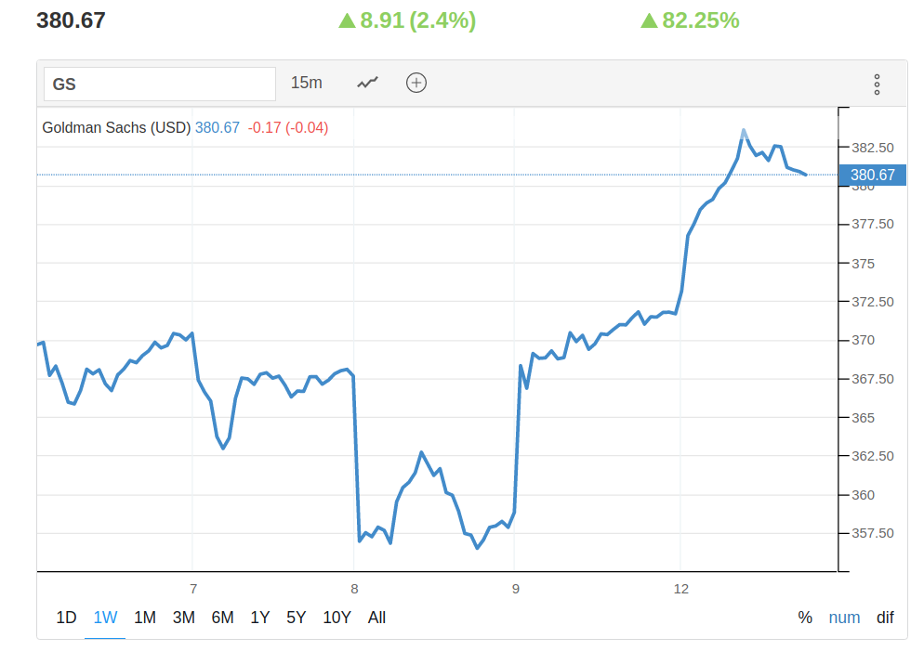Viewport: 924px width, 651px height.
Task: Select the 1Y time range
Action: coord(260,618)
